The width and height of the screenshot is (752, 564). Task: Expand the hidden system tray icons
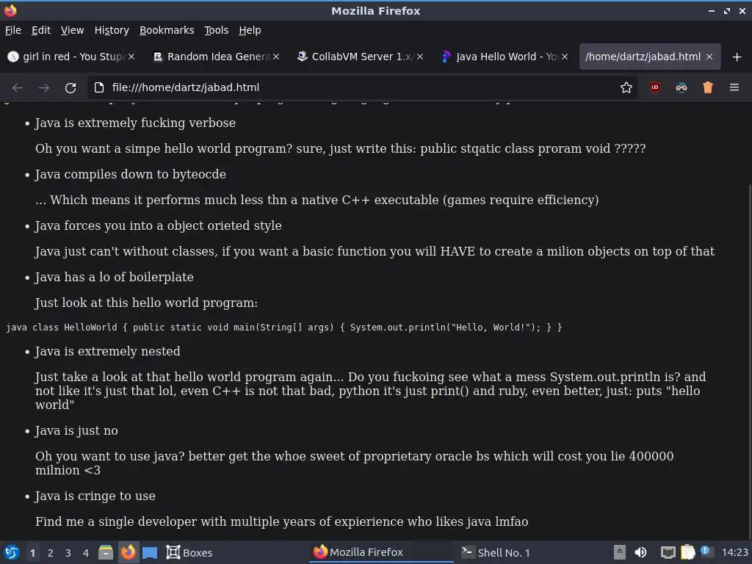coord(620,552)
